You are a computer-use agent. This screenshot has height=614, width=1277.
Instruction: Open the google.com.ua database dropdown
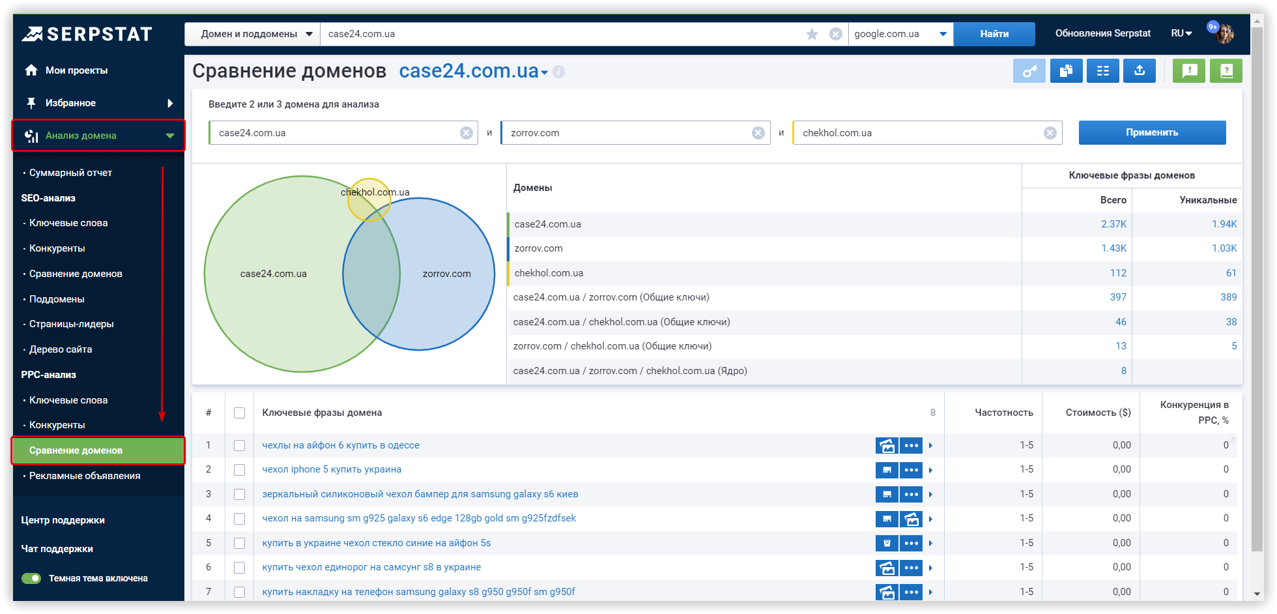pyautogui.click(x=901, y=34)
